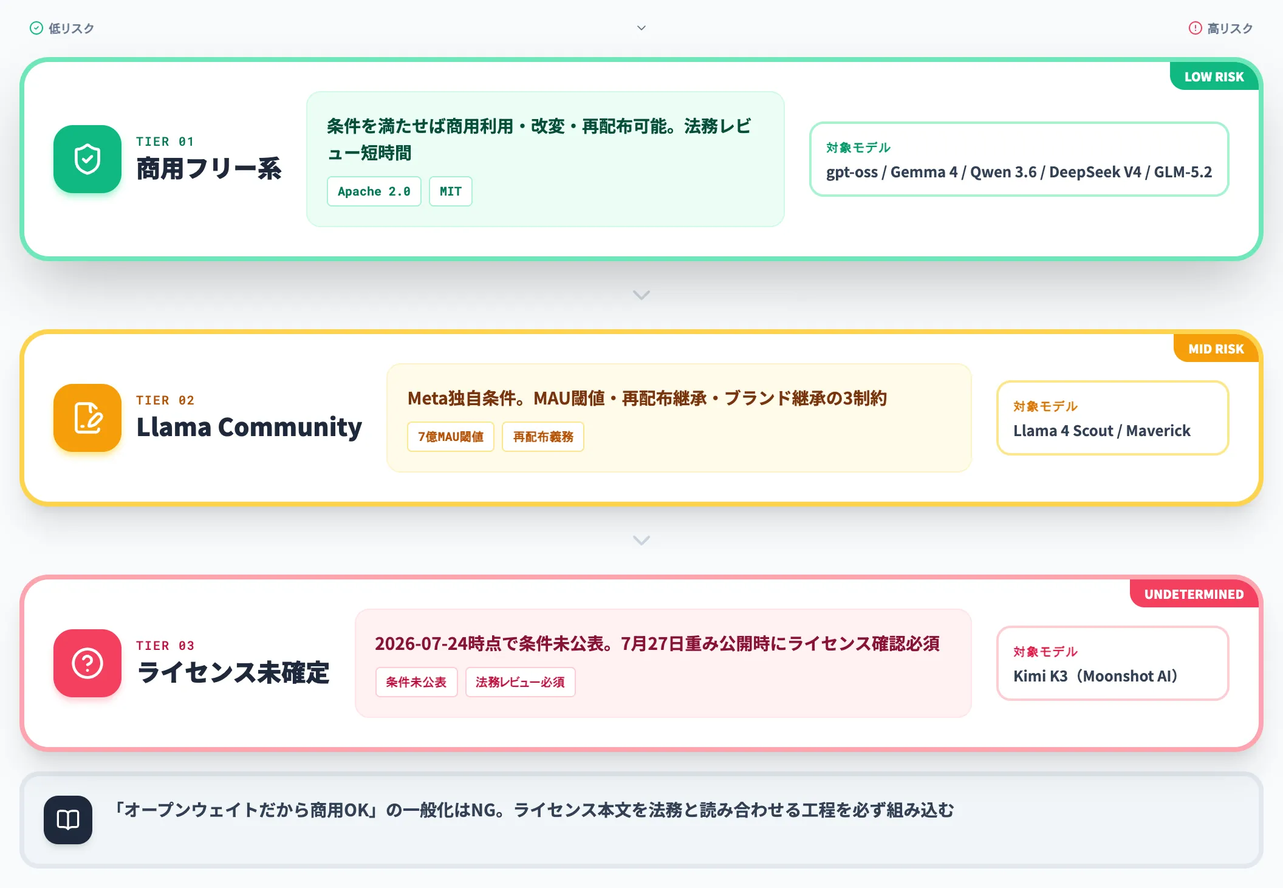Click the chevron between Tier 01 and Tier 02
This screenshot has width=1283, height=888.
click(641, 295)
